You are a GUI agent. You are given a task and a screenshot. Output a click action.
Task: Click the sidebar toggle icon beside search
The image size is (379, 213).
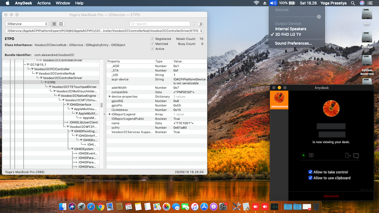[x=201, y=24]
